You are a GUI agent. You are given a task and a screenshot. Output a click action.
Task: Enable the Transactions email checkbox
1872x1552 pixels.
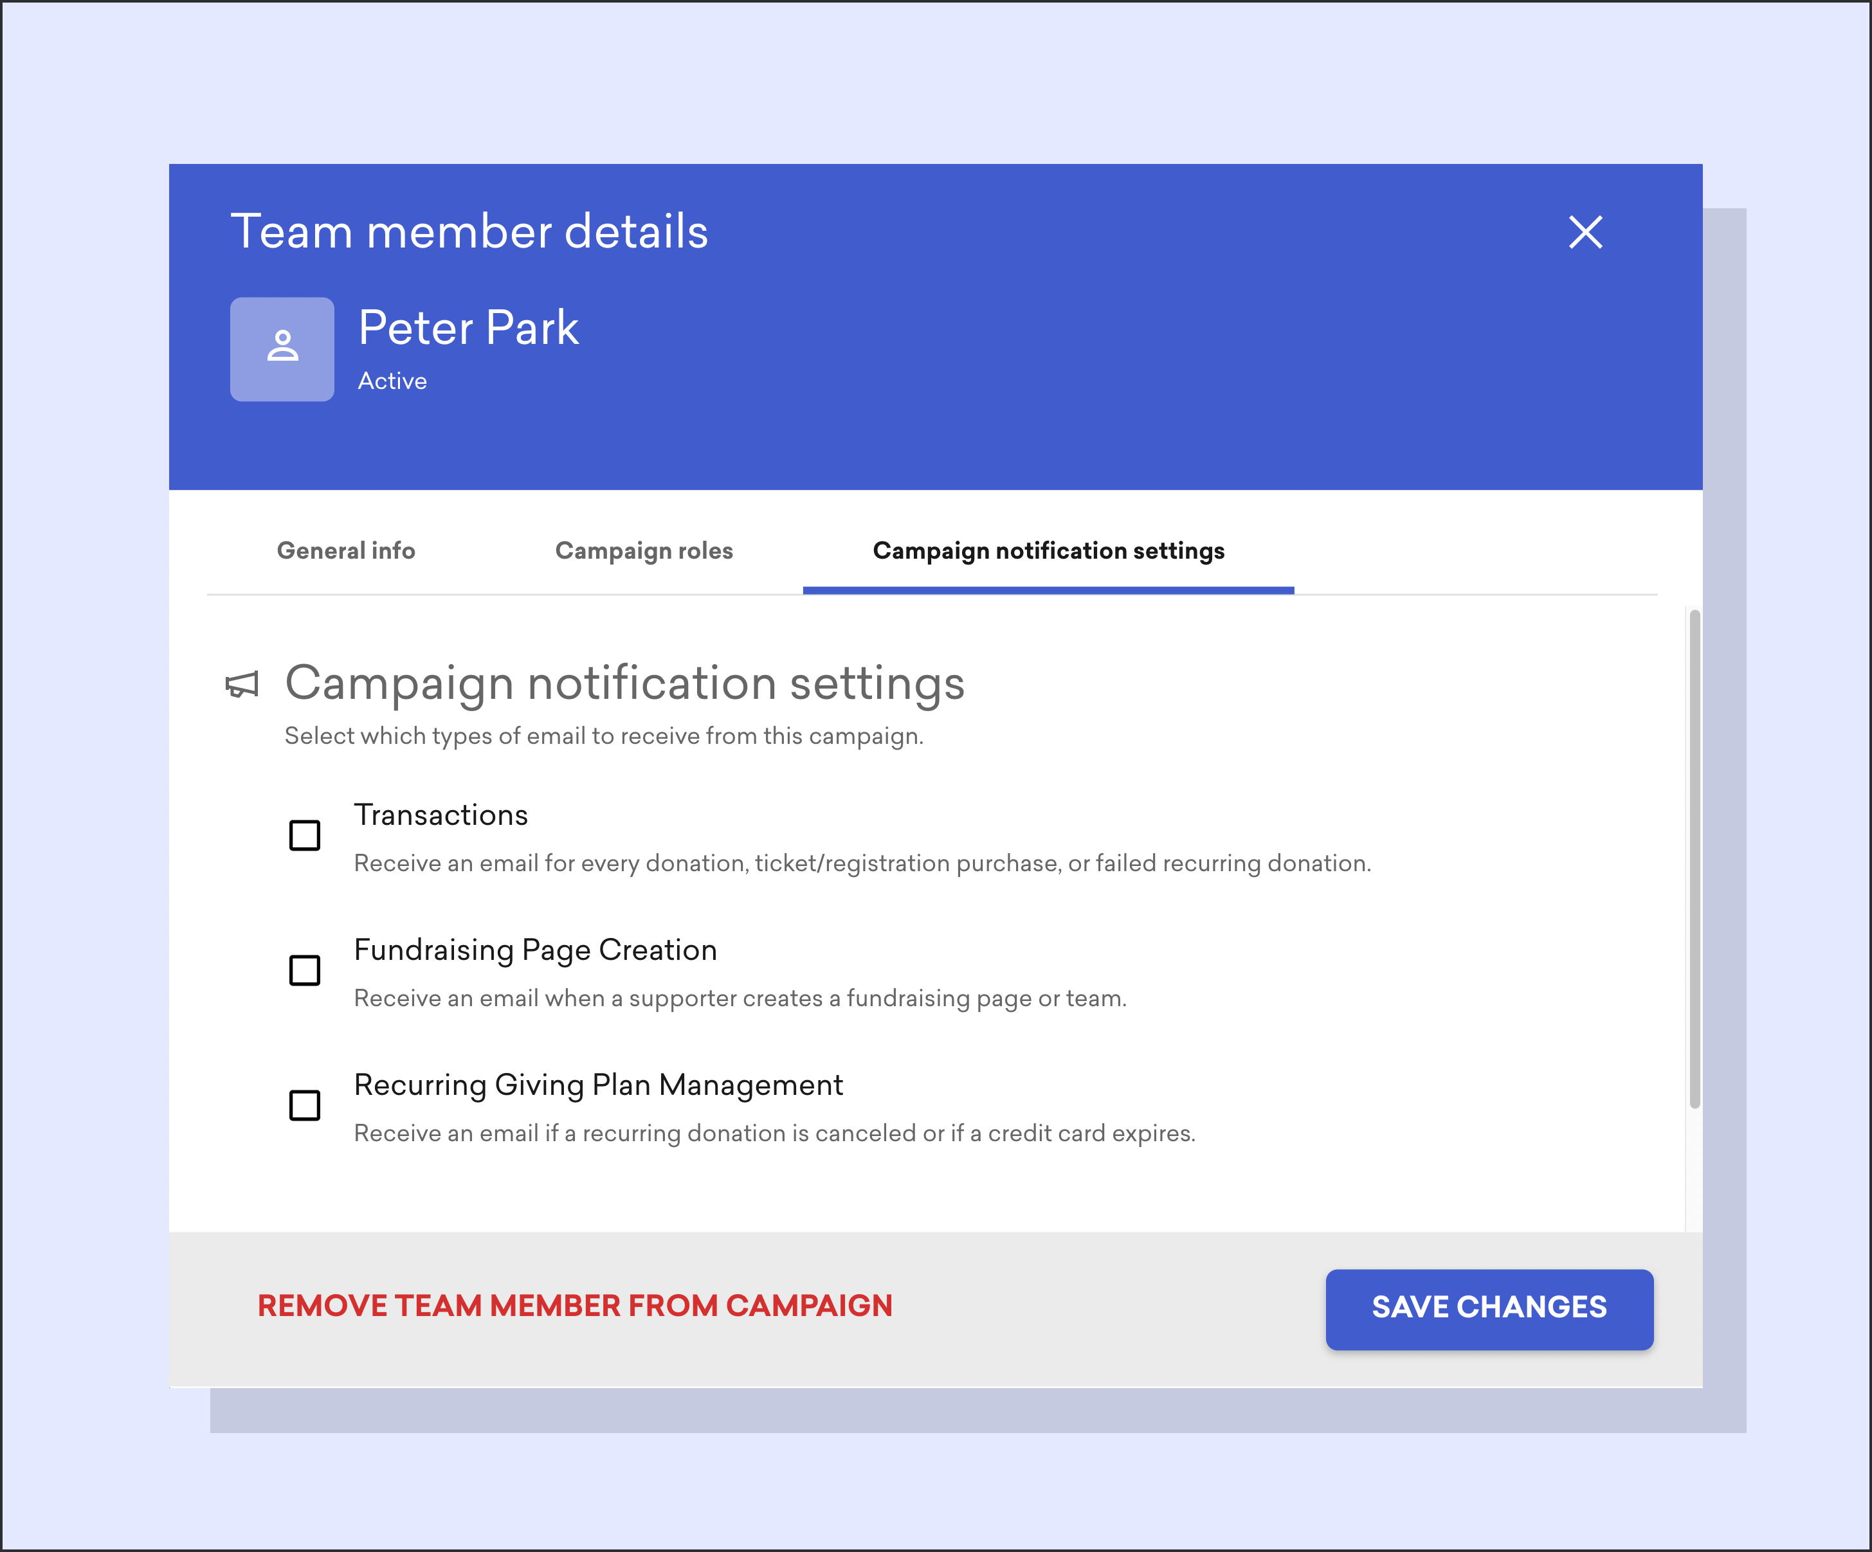(305, 835)
